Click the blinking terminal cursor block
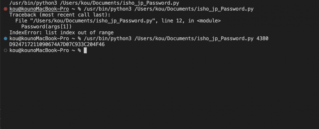Image resolution: width=319 pixels, height=129 pixels. (85, 51)
